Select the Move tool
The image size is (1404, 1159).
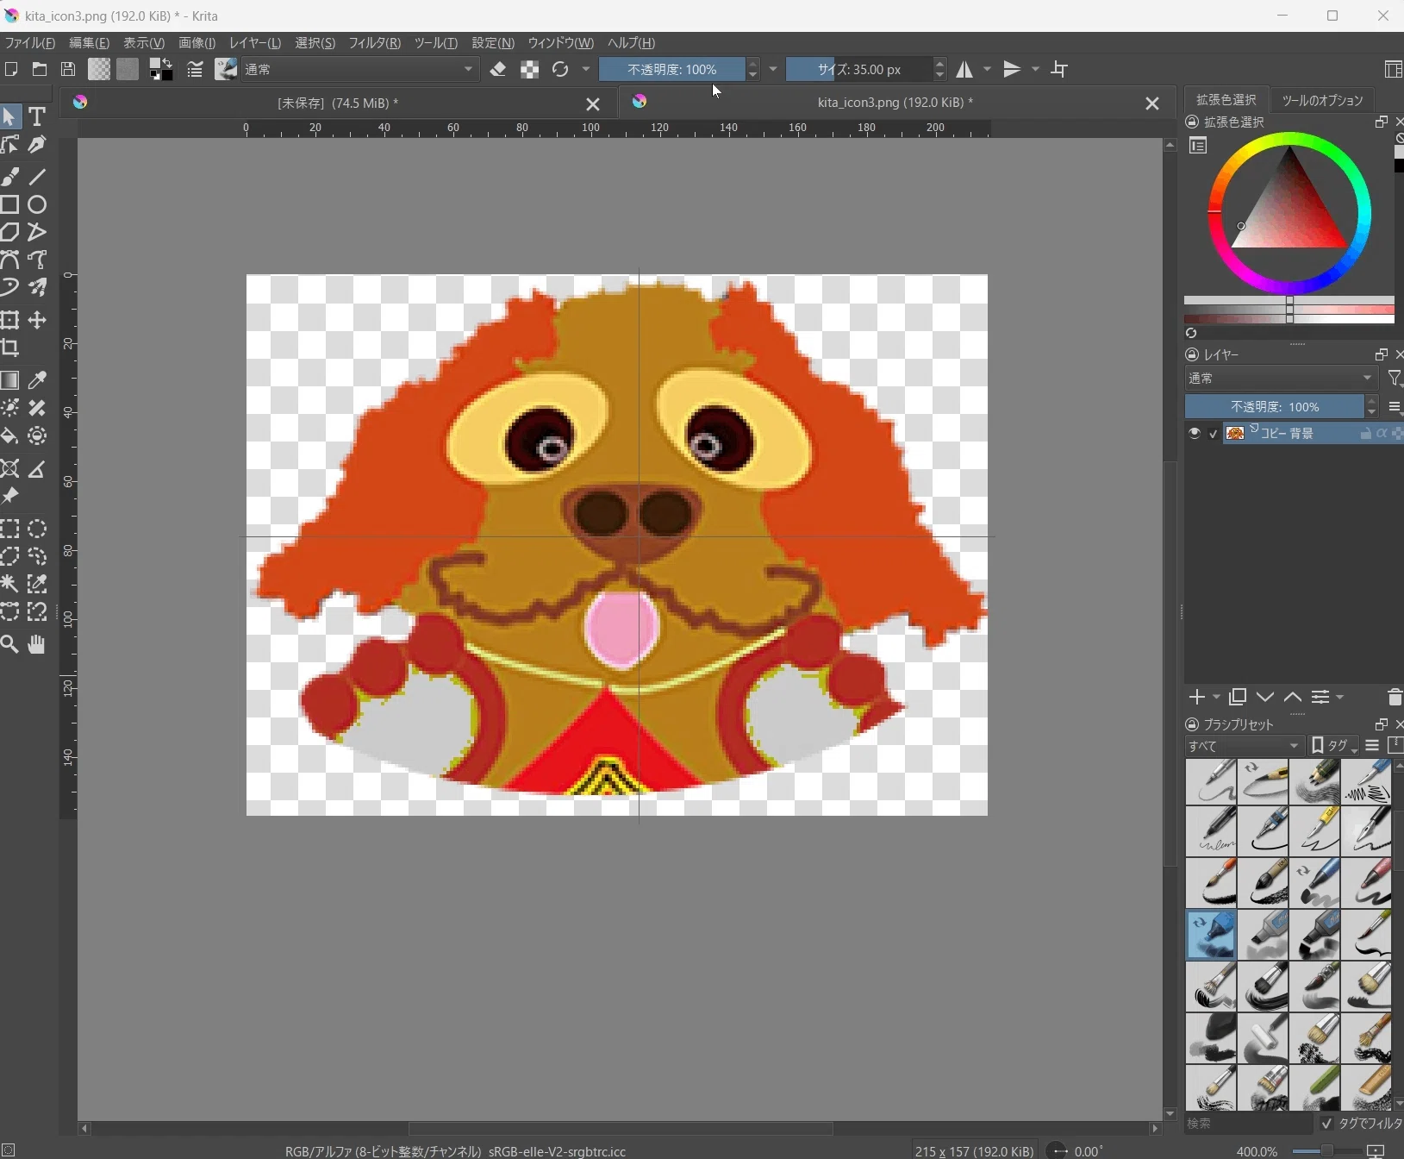37,320
